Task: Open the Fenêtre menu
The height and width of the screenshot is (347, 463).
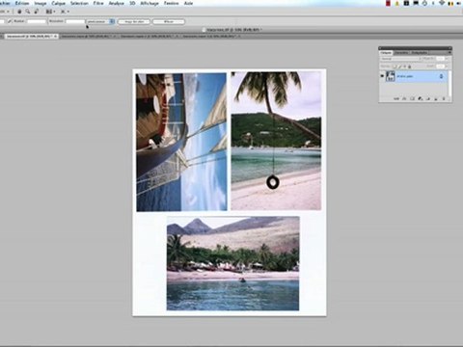Action: [171, 3]
